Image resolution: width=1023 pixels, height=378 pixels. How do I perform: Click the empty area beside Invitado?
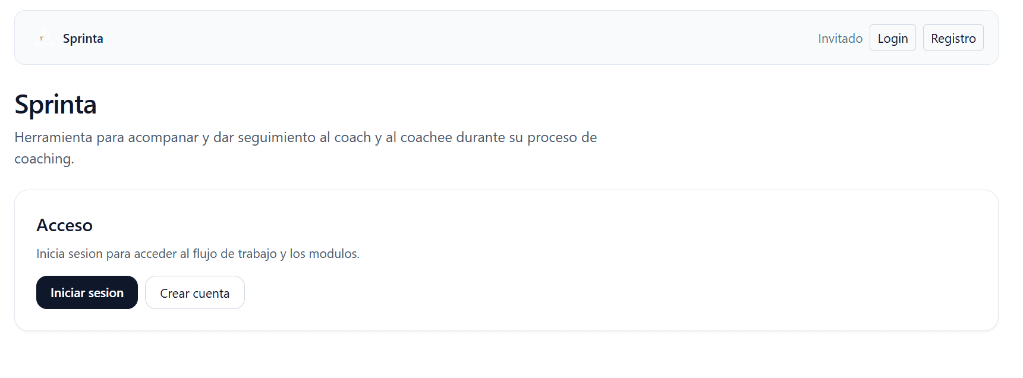coord(773,38)
